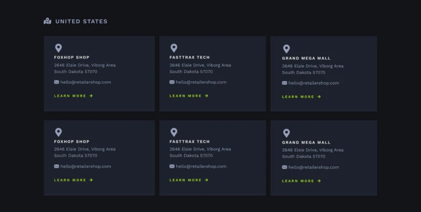Open Learn More in lower-row Fasttrax Tech card

pyautogui.click(x=189, y=180)
